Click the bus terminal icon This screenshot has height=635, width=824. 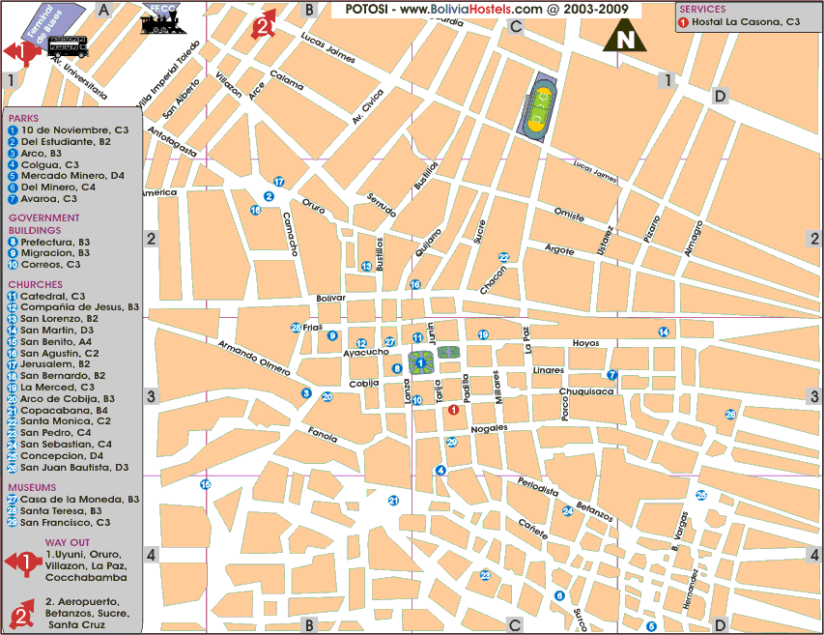68,46
